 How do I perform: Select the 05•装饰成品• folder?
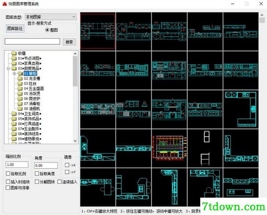[29, 119]
